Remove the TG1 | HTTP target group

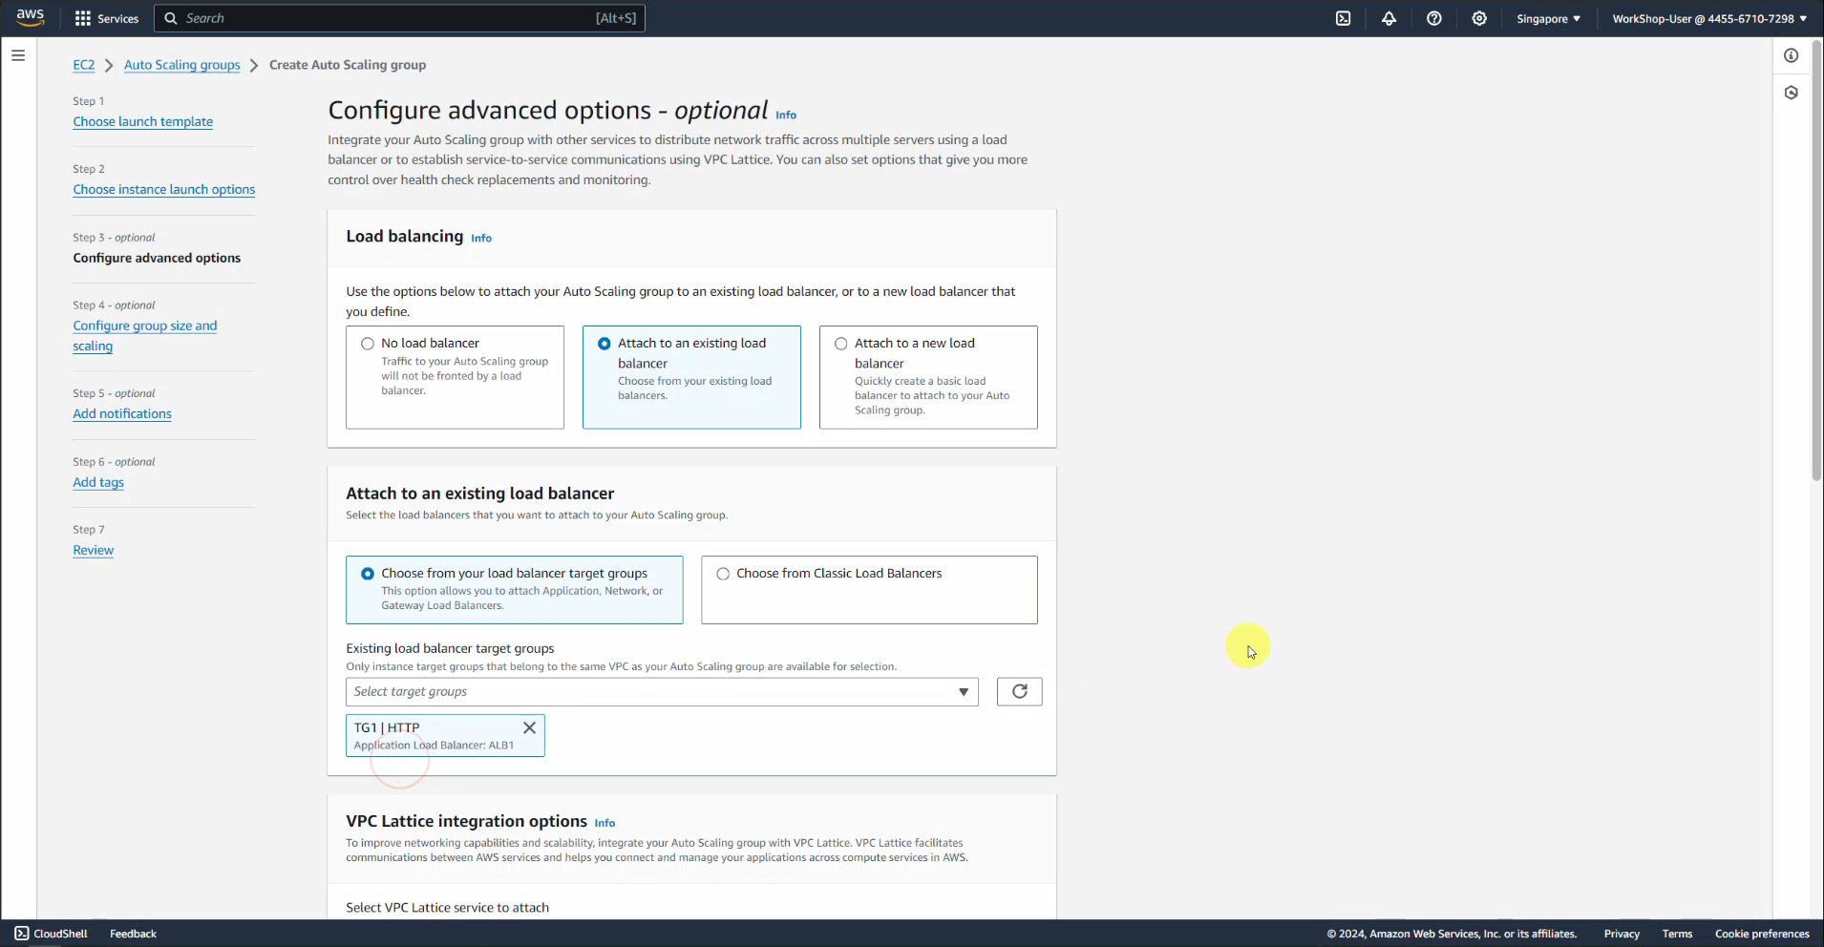(x=529, y=727)
